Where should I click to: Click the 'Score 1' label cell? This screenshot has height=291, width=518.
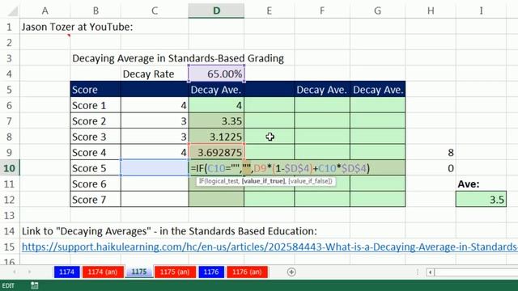(x=96, y=106)
